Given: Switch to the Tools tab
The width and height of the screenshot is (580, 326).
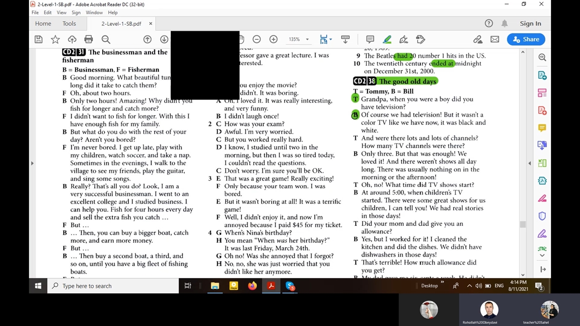Looking at the screenshot, I should (69, 24).
